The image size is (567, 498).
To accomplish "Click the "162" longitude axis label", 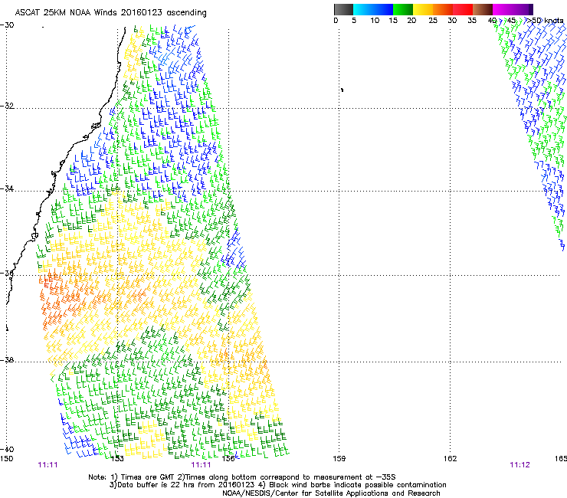I will 451,459.
